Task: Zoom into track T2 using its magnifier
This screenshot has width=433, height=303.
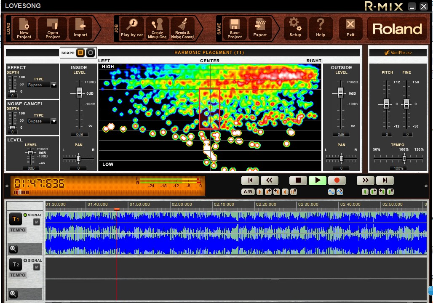Action: click(13, 294)
